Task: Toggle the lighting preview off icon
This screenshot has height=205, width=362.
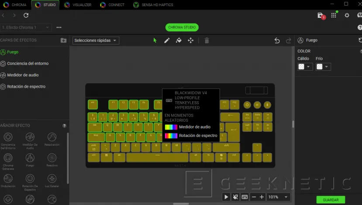Action: (x=235, y=197)
